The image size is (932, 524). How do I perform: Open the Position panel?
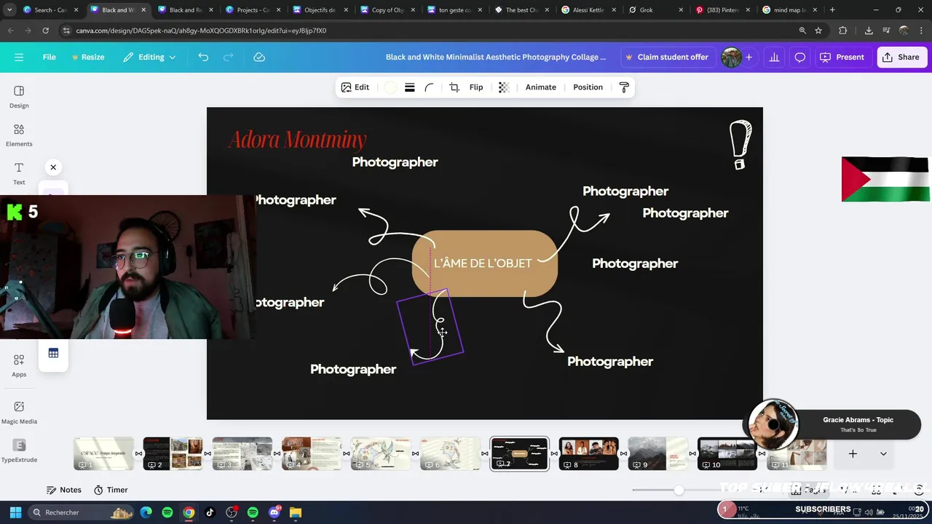(x=588, y=87)
